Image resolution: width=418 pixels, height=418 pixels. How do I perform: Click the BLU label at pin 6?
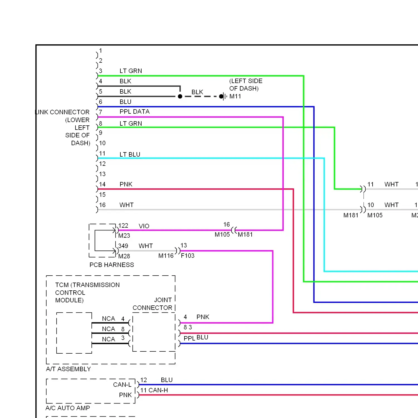[125, 102]
